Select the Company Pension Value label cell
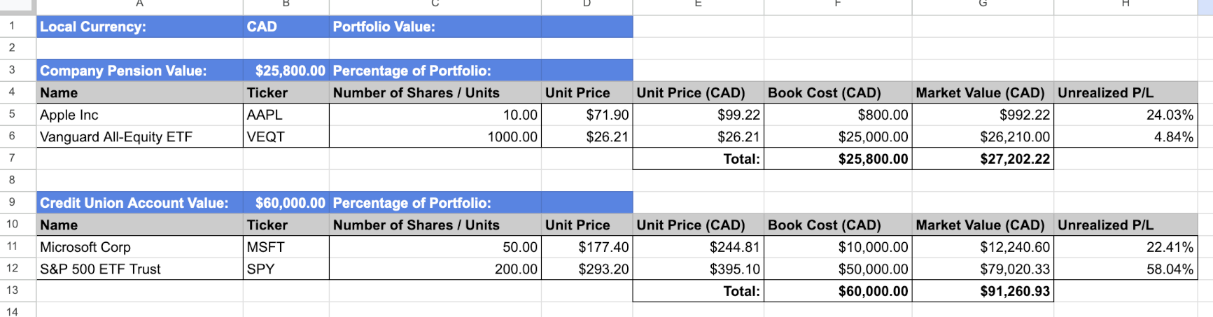The width and height of the screenshot is (1213, 317). pos(139,71)
